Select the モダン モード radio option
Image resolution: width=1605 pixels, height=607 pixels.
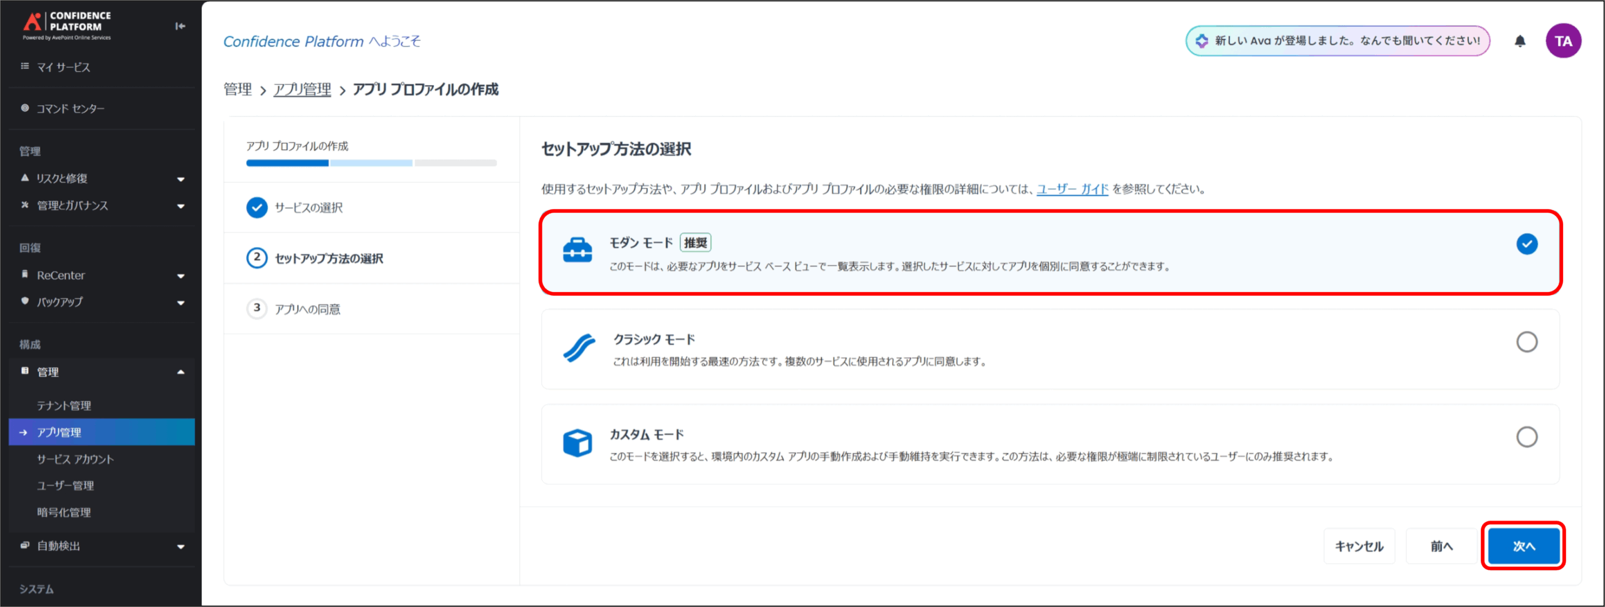click(x=1527, y=244)
